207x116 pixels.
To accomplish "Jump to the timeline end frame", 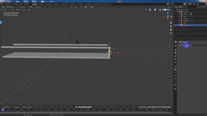I will (x=91, y=107).
